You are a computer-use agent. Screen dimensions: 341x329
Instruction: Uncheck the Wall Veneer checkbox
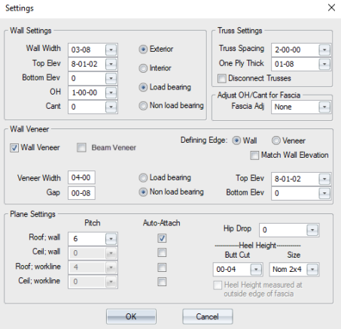14,148
